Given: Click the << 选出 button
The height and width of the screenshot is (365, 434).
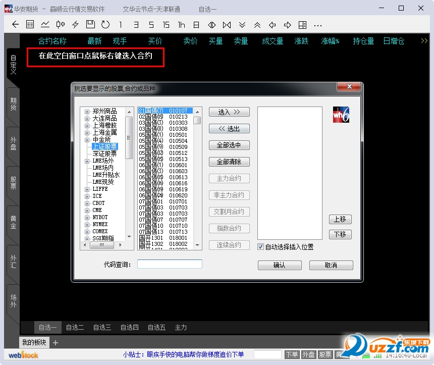Looking at the screenshot, I should tap(229, 129).
